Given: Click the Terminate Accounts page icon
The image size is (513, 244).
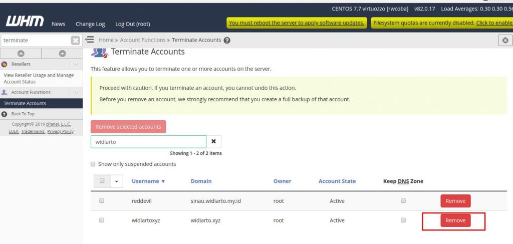Looking at the screenshot, I should click(99, 52).
